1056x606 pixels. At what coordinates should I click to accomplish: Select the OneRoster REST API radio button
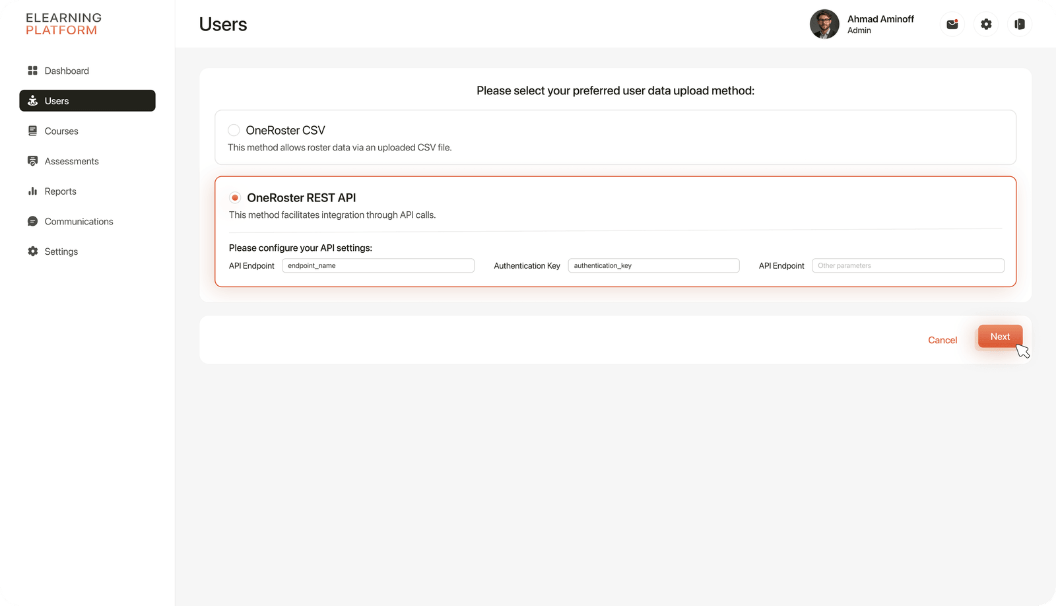235,197
